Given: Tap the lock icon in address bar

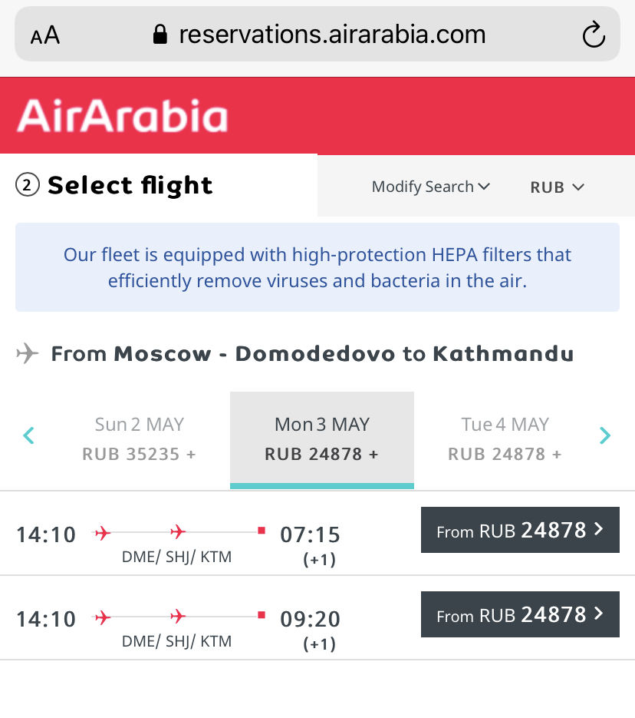Looking at the screenshot, I should point(160,35).
